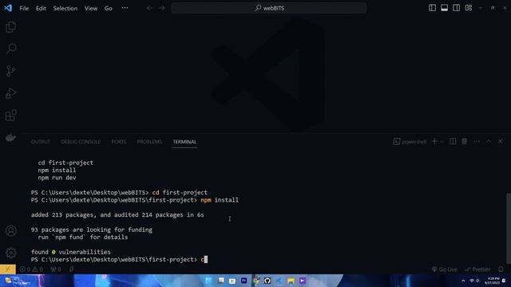The height and width of the screenshot is (287, 511).
Task: Click the ports forwarded status item
Action: 56,269
